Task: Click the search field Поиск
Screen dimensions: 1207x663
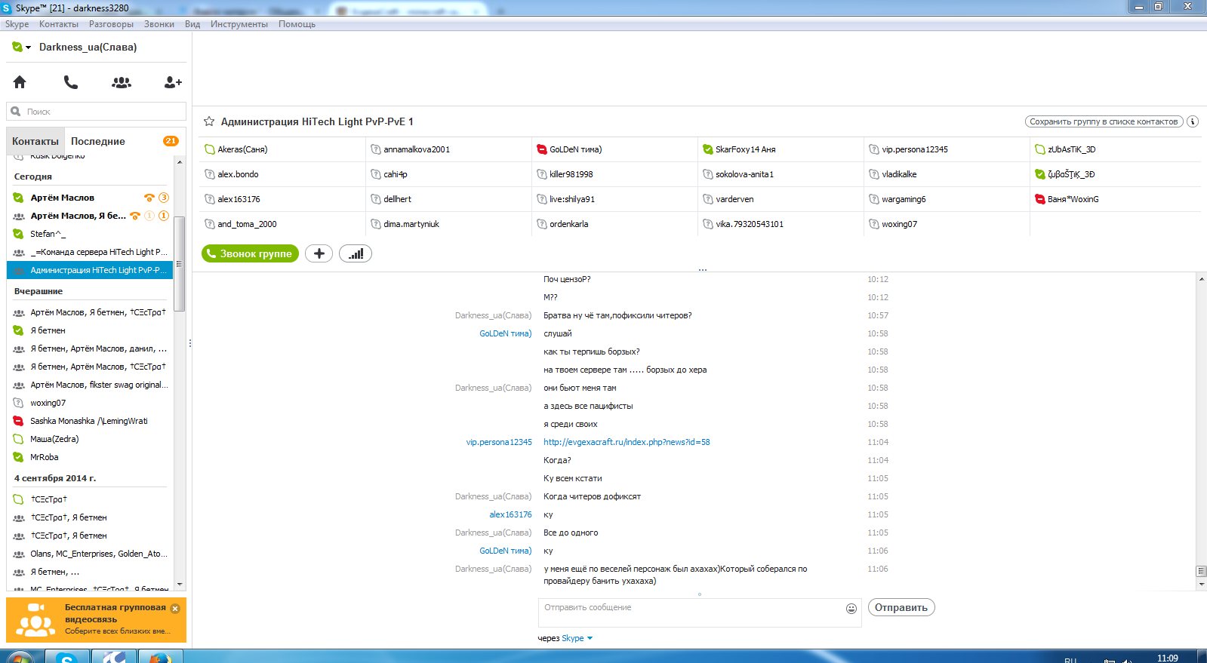Action: (x=97, y=112)
